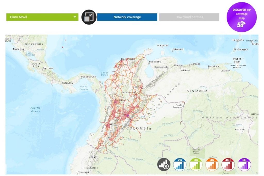
Task: Select the orange 4G coverage filter icon
Action: [212, 164]
